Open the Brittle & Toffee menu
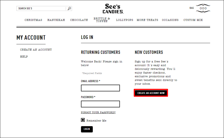Image resolution: width=224 pixels, height=138 pixels. 102,20
